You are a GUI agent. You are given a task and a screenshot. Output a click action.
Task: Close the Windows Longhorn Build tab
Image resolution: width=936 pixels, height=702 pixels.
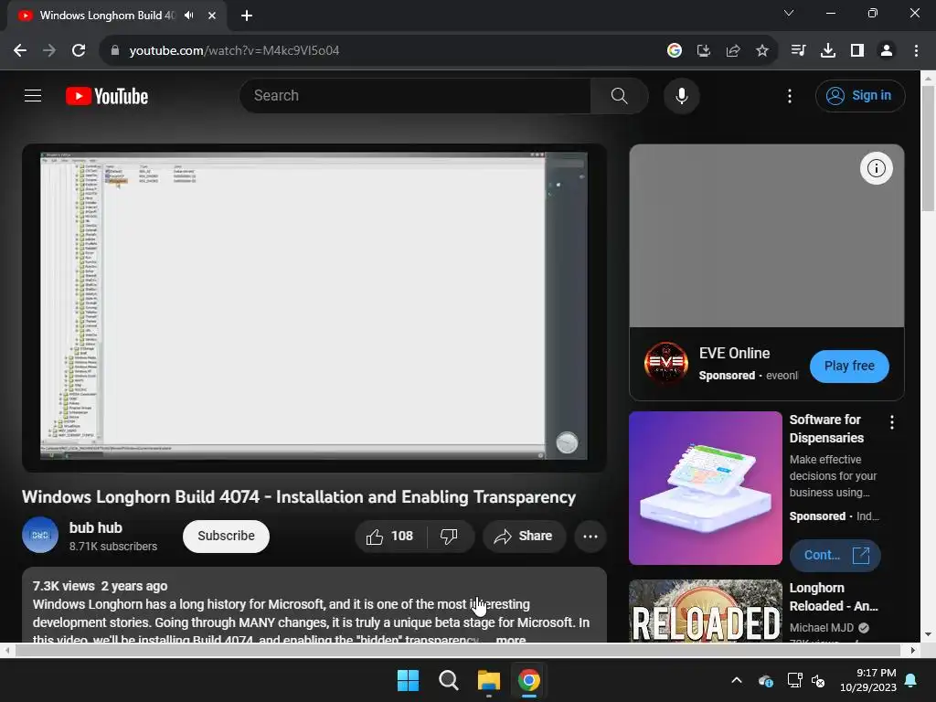212,16
